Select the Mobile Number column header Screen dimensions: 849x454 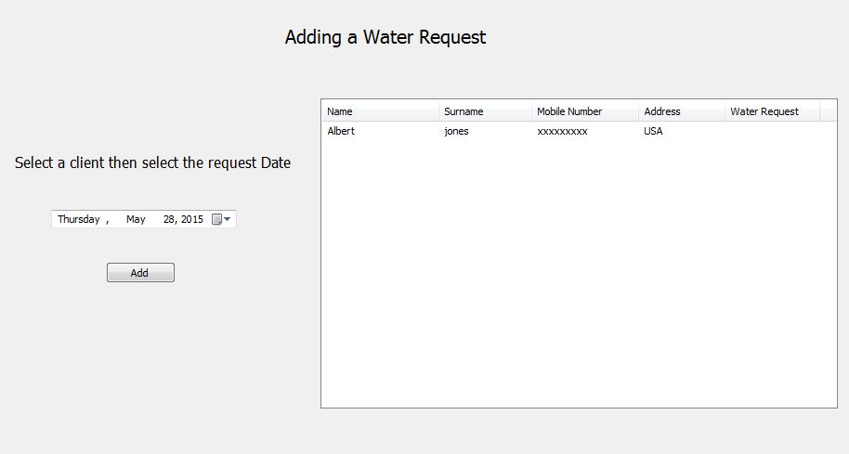pyautogui.click(x=585, y=111)
